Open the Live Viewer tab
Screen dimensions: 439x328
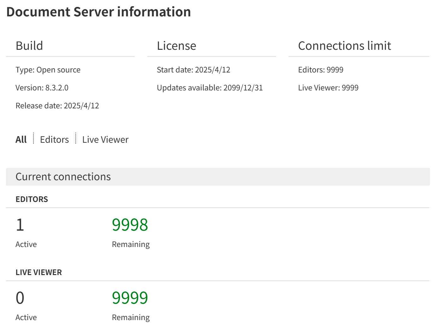(105, 139)
